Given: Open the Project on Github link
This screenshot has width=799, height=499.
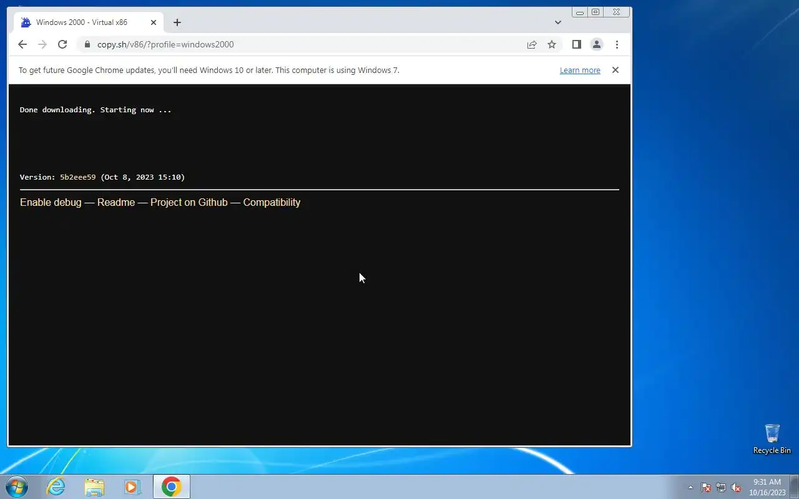Looking at the screenshot, I should [189, 202].
